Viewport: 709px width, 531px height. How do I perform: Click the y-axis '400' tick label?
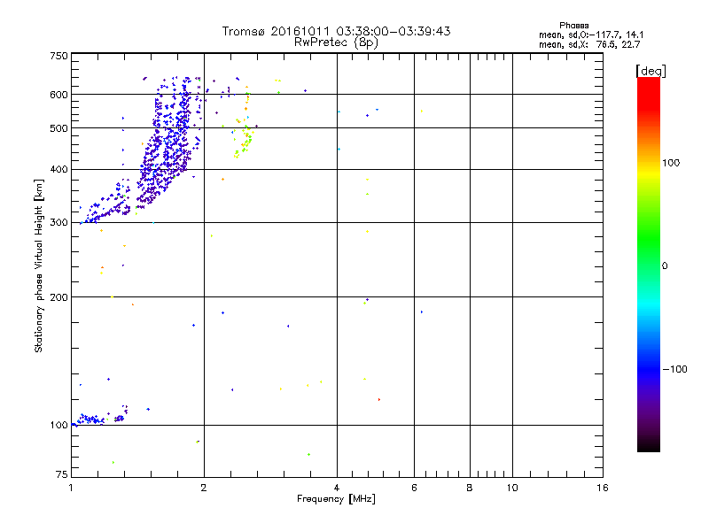tap(58, 170)
